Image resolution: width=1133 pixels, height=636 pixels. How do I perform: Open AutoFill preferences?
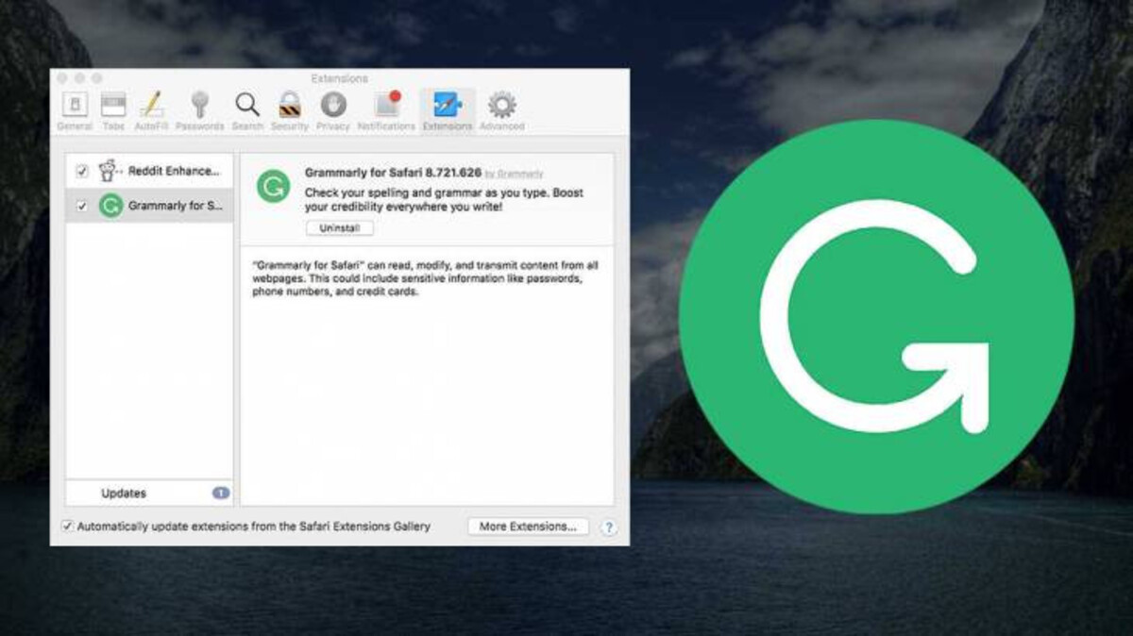coord(153,104)
